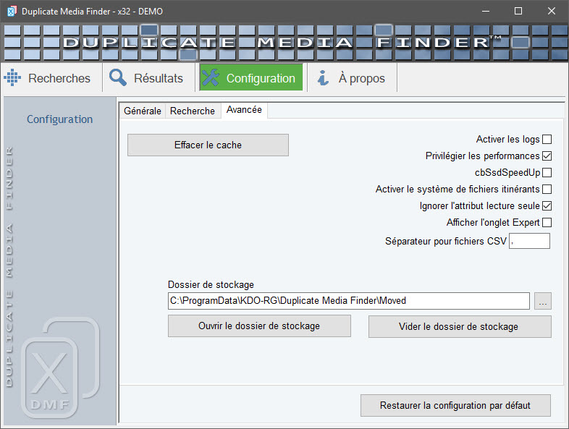569x429 pixels.
Task: Click the À propos info icon
Action: (323, 77)
